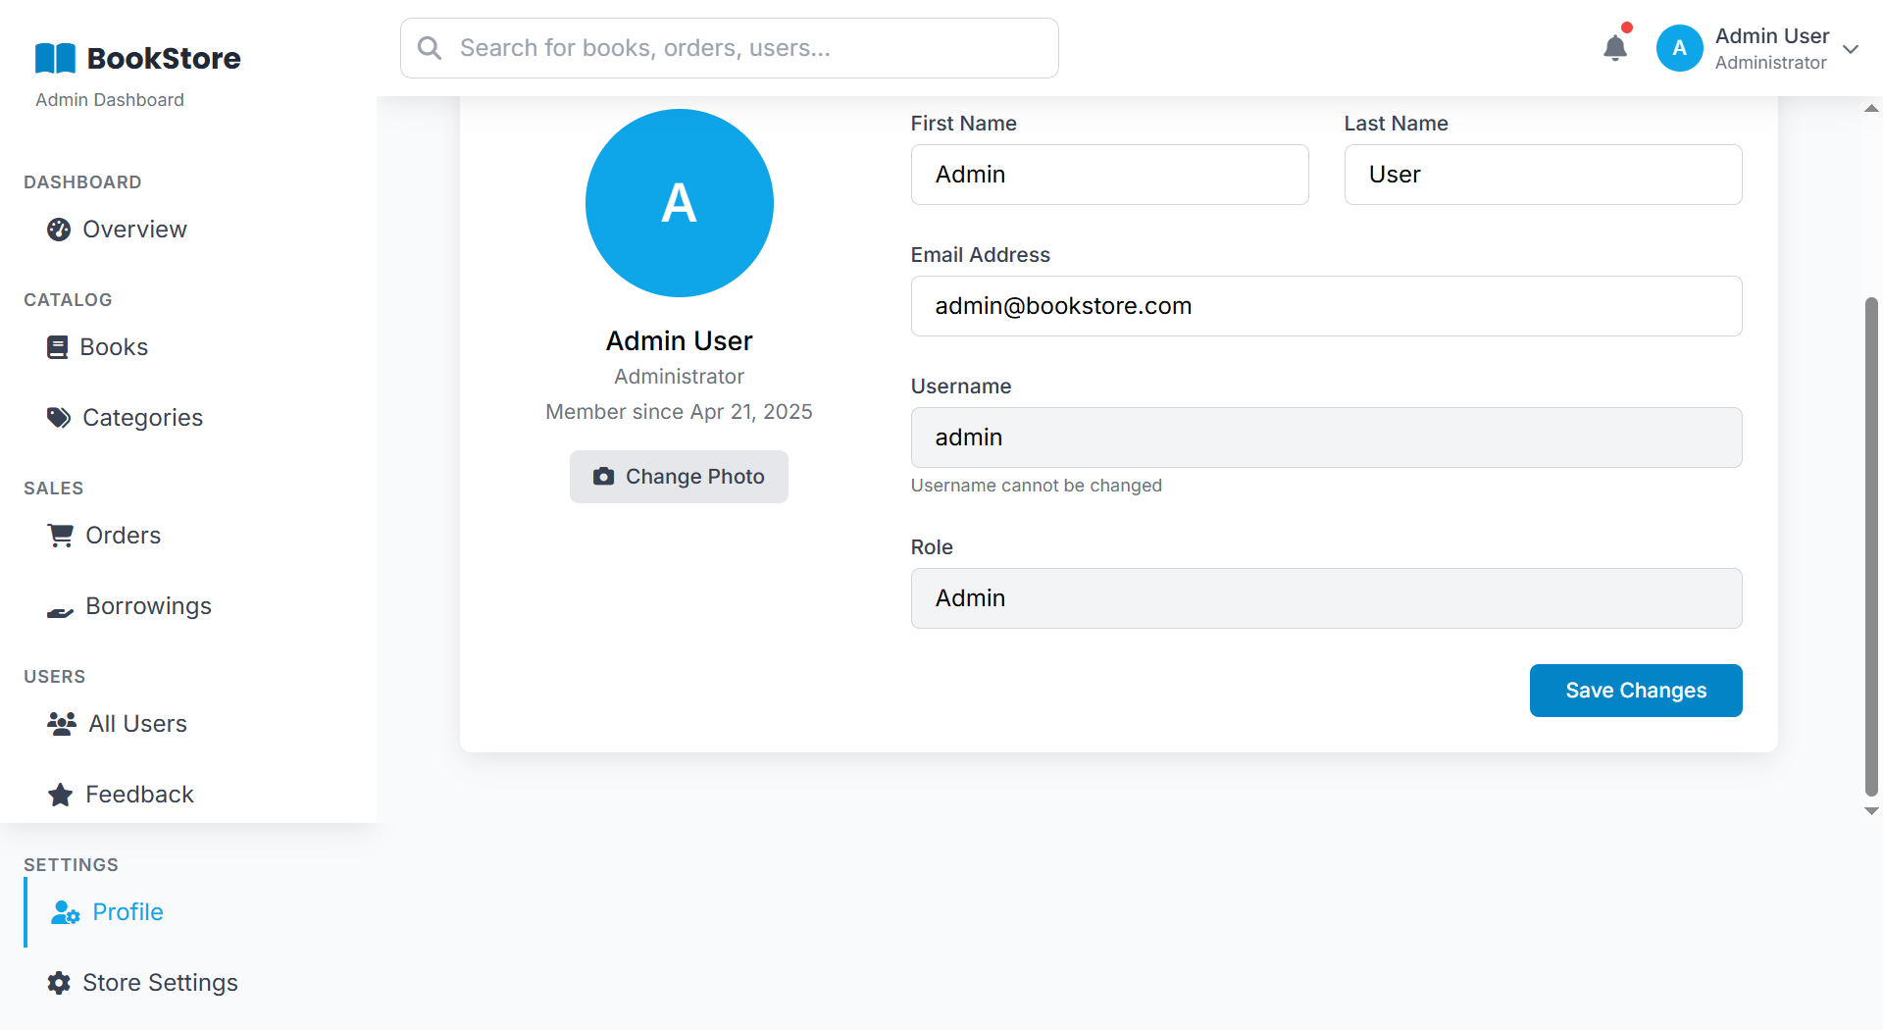Click the Overview gauge icon in sidebar
Image resolution: width=1883 pixels, height=1030 pixels.
59,230
